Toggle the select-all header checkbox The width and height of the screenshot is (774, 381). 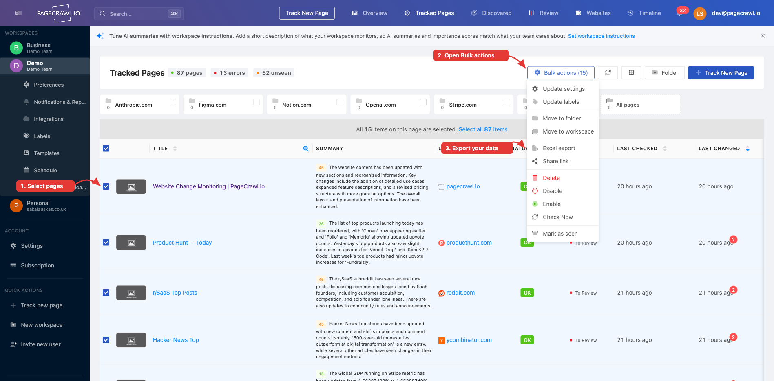pos(106,149)
